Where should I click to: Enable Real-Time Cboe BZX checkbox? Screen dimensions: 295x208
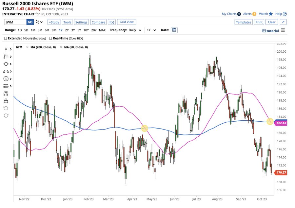click(50, 38)
